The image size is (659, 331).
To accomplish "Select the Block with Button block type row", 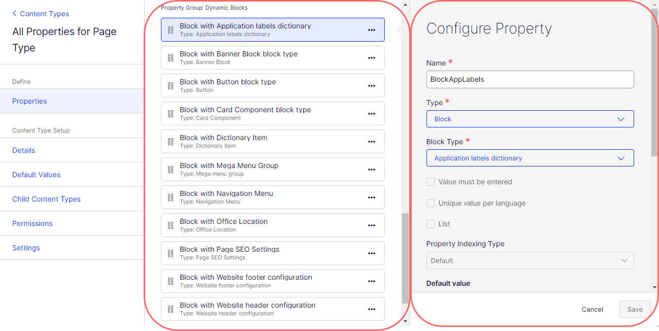I will point(273,86).
